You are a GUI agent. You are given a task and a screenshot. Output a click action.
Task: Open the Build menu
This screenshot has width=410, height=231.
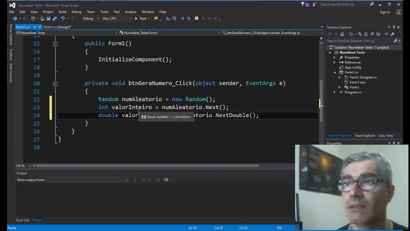pyautogui.click(x=62, y=12)
